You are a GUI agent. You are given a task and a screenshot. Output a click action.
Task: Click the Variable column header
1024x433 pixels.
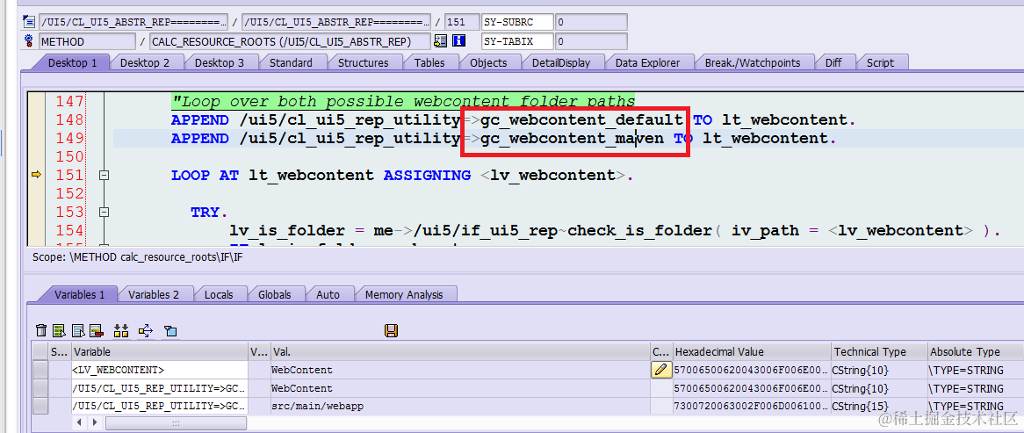point(160,351)
